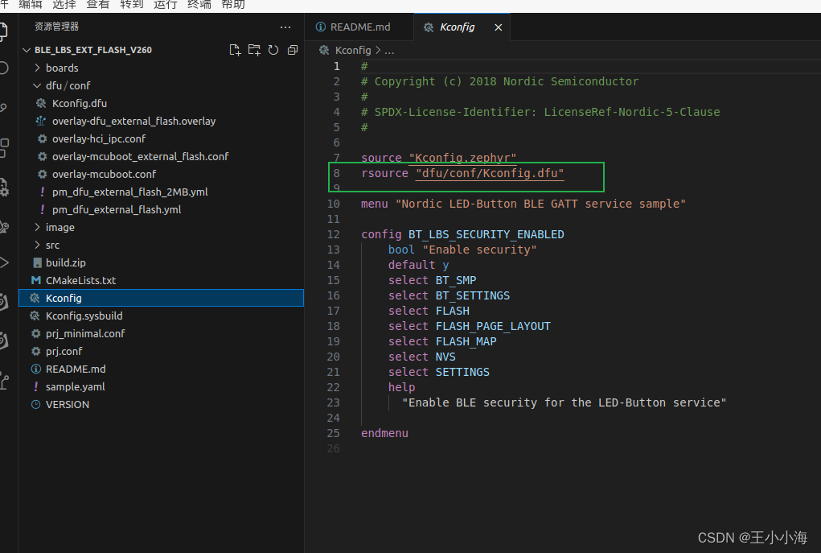Image resolution: width=821 pixels, height=553 pixels.
Task: Open the 终端 menu
Action: pos(199,5)
